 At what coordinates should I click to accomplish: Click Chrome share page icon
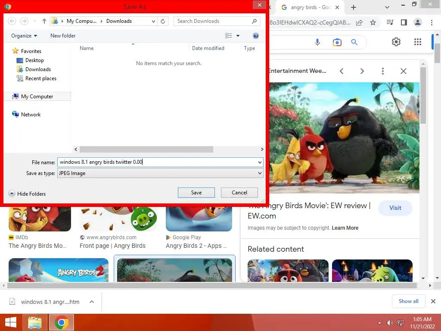(359, 22)
